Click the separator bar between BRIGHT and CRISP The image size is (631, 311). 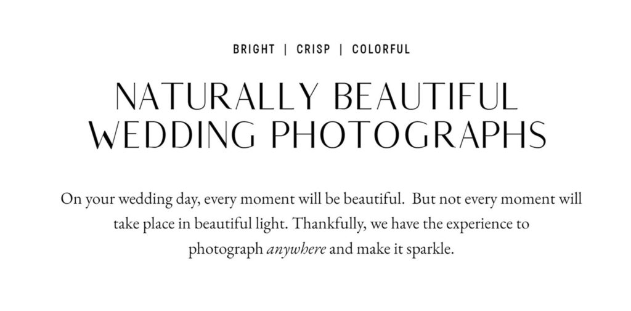click(x=285, y=50)
